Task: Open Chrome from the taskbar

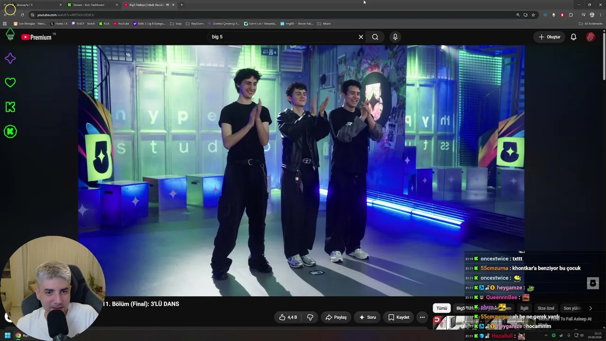Action: tap(18, 336)
